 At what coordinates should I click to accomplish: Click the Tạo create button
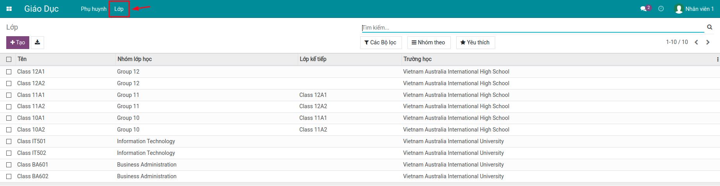click(x=18, y=42)
